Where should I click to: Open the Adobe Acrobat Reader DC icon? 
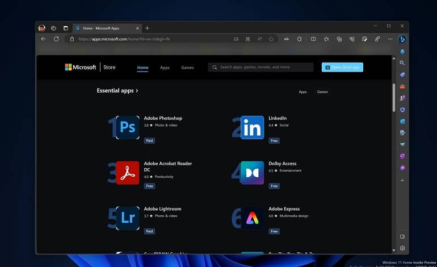128,173
